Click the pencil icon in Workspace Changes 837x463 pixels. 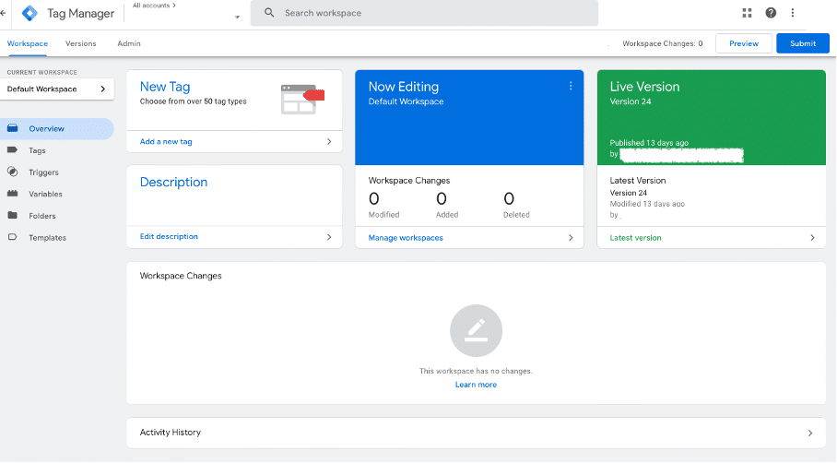click(476, 330)
